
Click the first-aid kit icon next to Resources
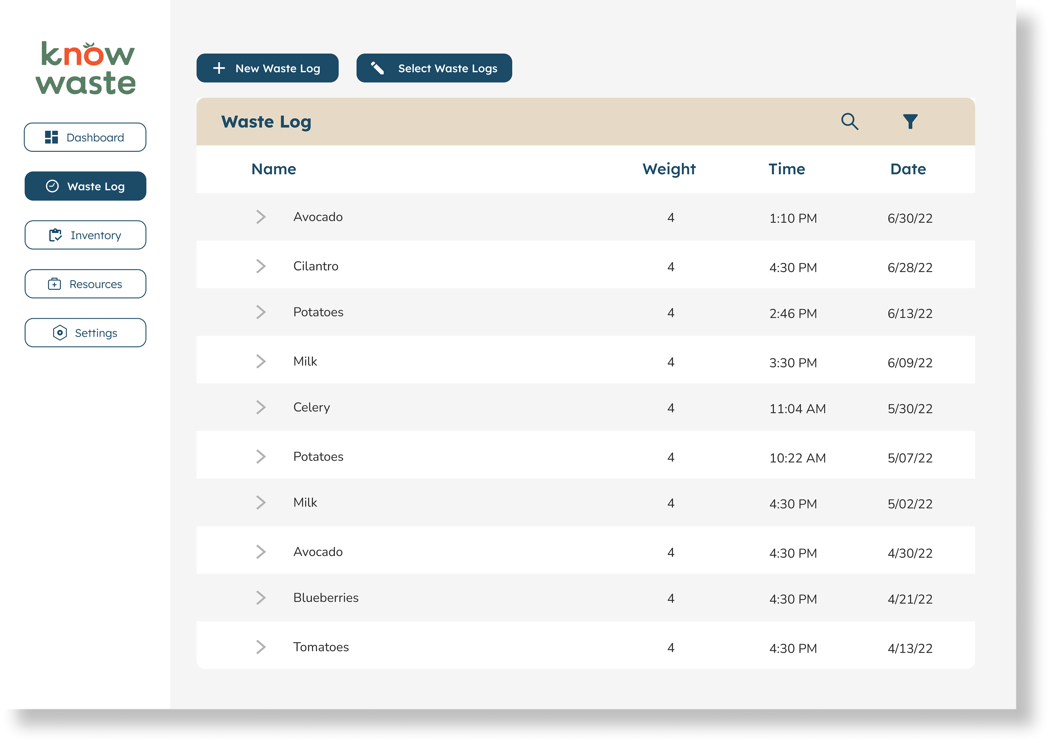(54, 284)
